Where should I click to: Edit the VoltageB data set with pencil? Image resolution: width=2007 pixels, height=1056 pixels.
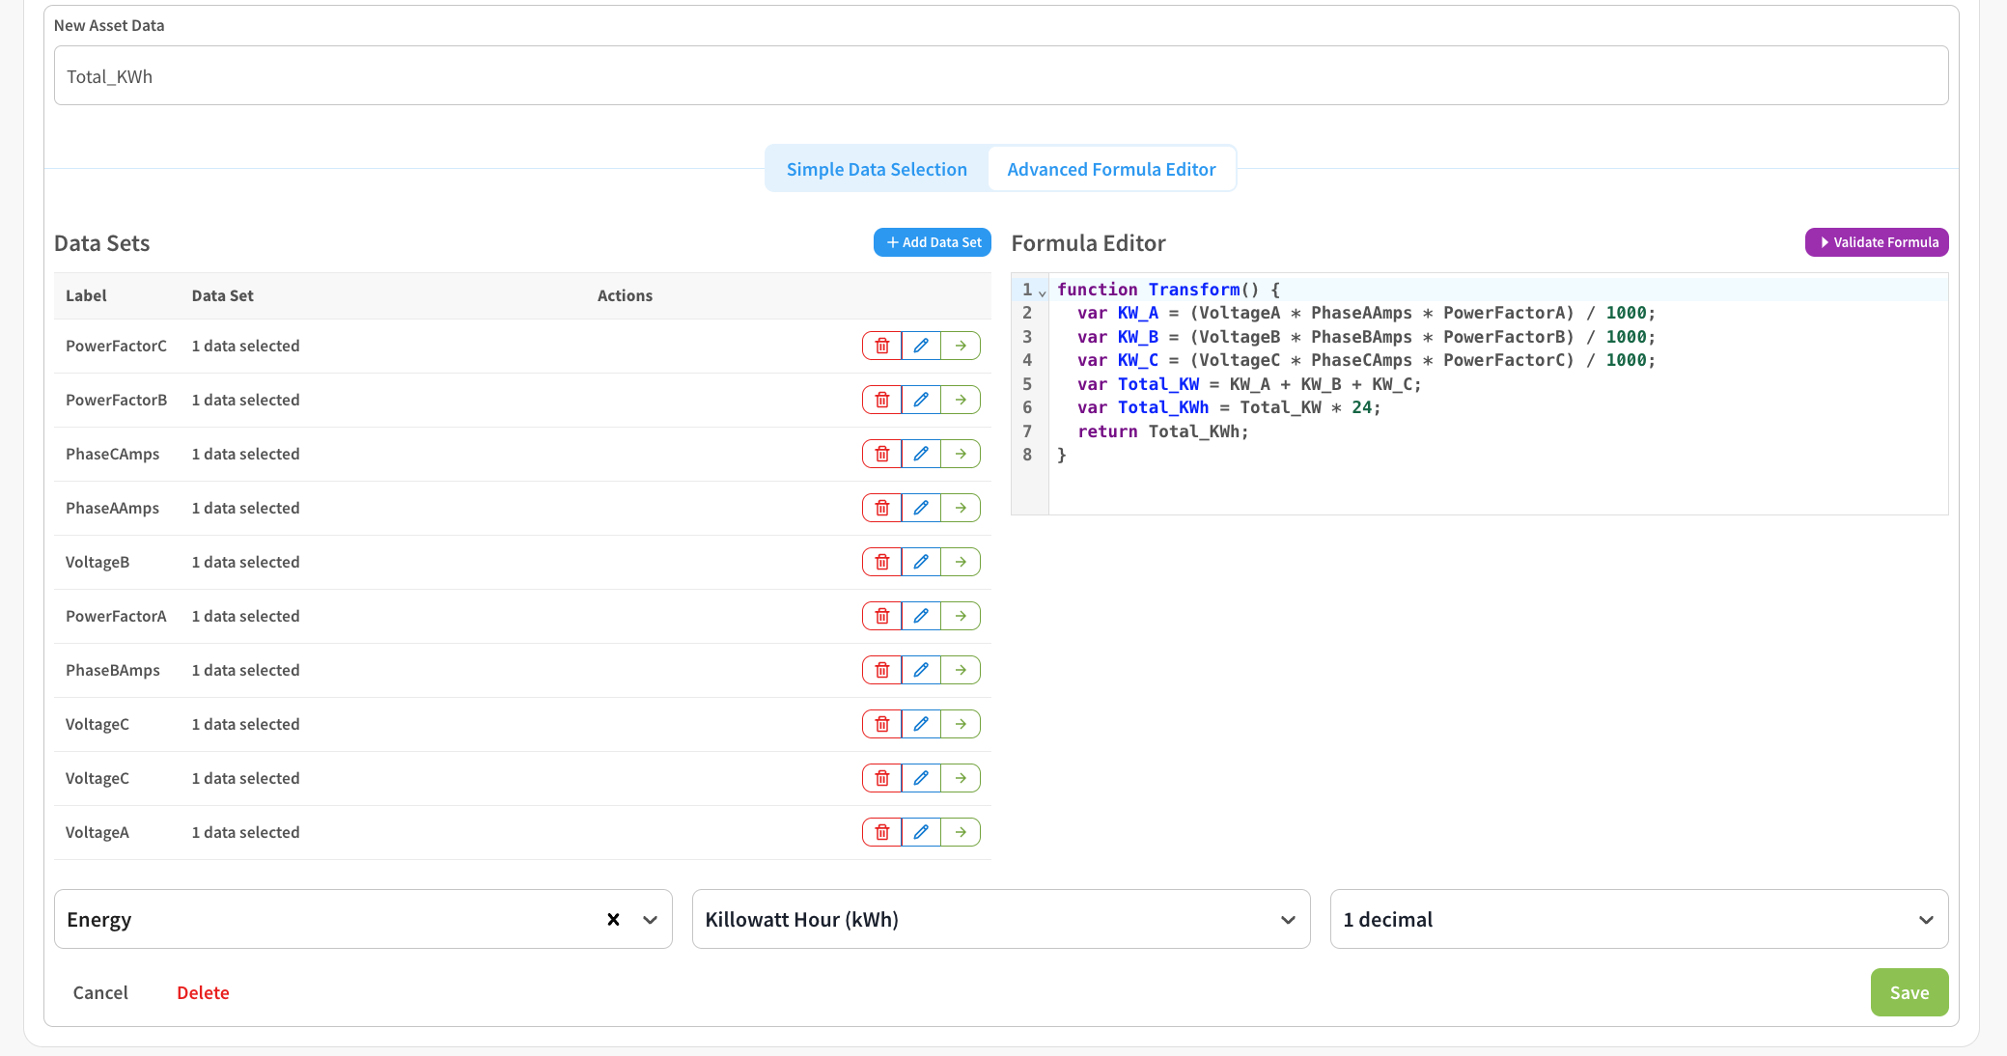[921, 562]
